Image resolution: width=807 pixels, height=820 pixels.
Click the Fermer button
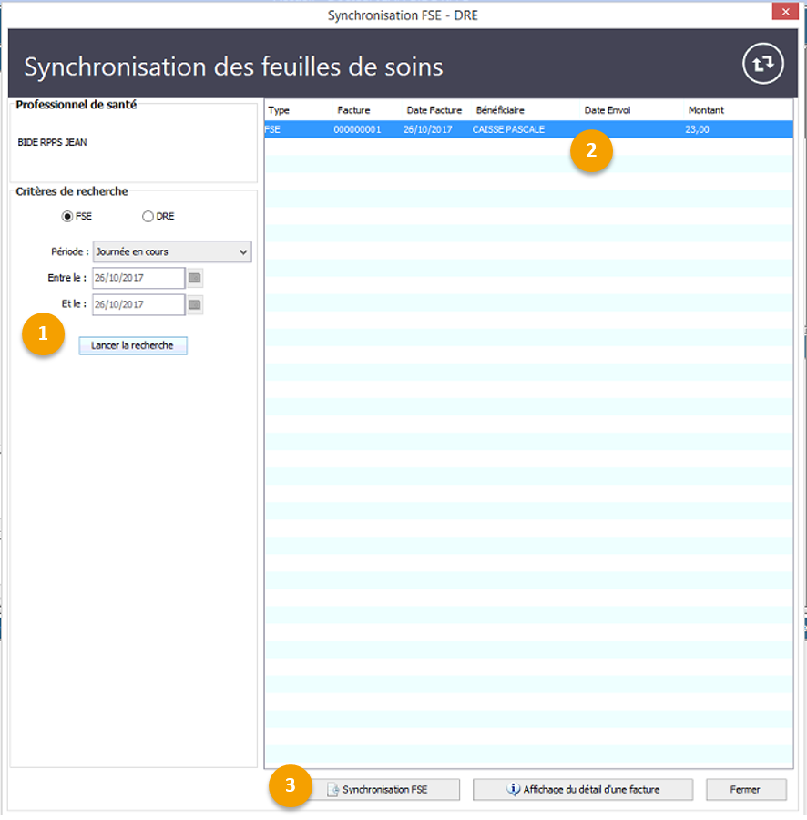(x=745, y=789)
